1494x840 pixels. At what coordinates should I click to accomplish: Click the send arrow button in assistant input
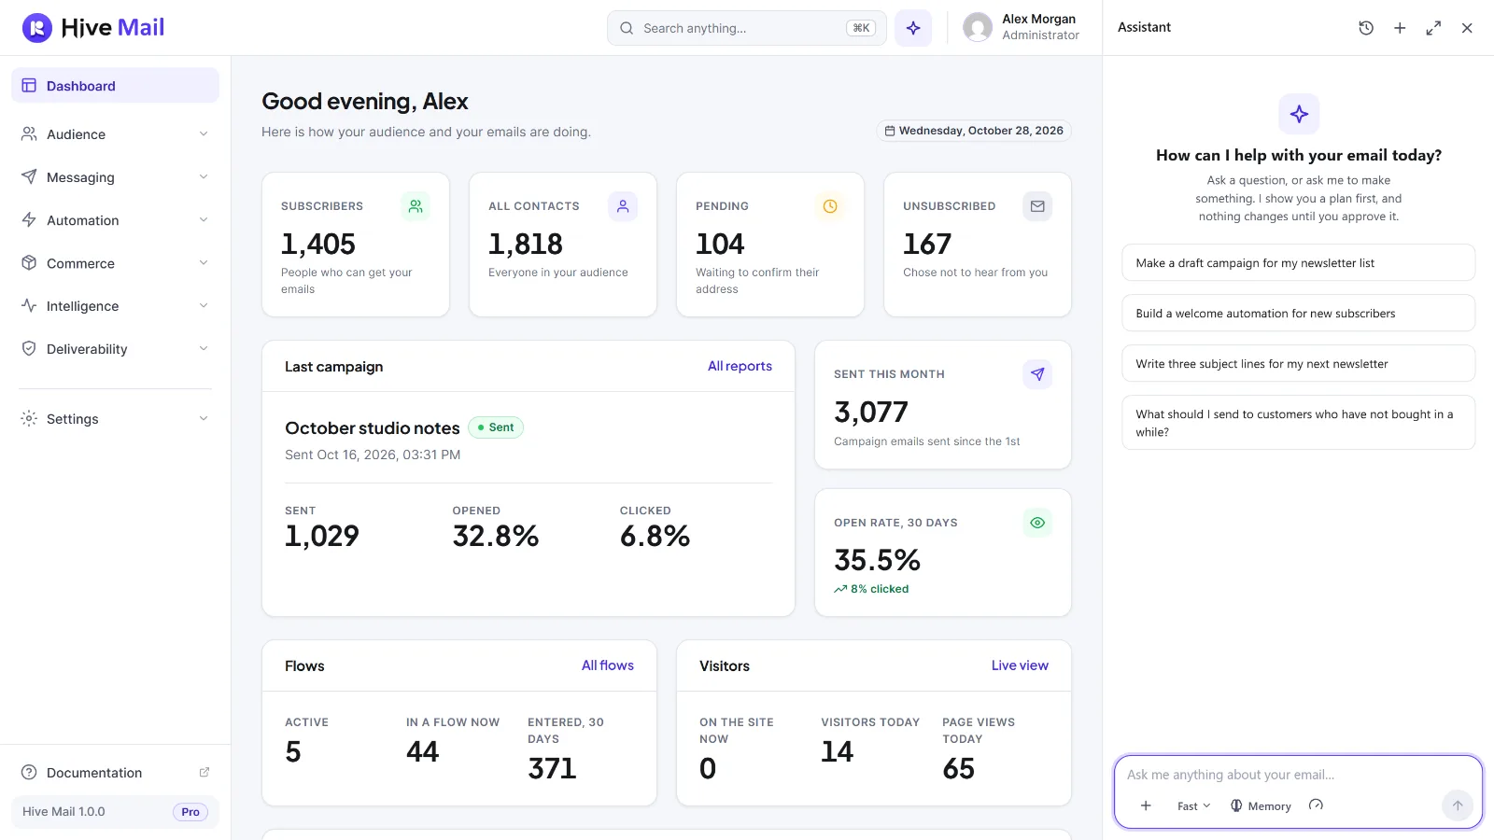1458,805
